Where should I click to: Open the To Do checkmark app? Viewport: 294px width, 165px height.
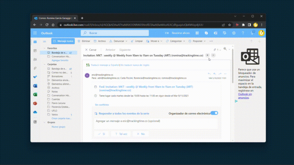(x=35, y=77)
